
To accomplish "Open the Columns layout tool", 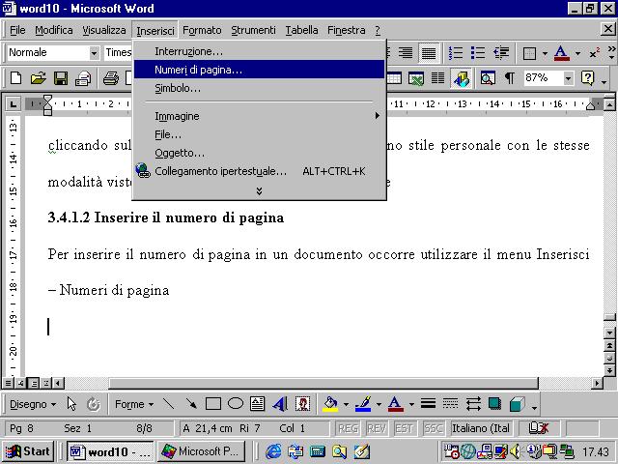I will [437, 78].
